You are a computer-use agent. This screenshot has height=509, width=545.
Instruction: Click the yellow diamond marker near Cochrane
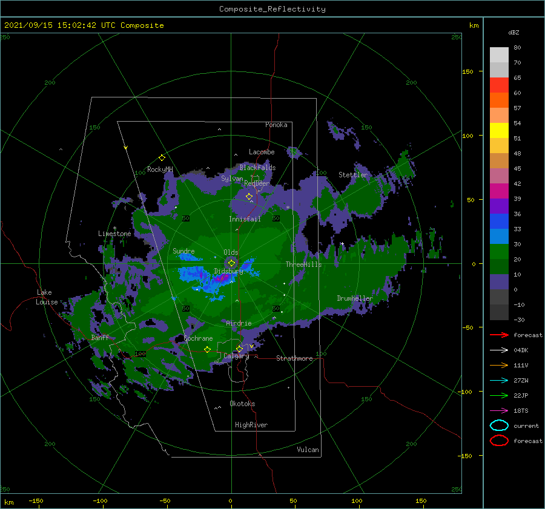[208, 350]
